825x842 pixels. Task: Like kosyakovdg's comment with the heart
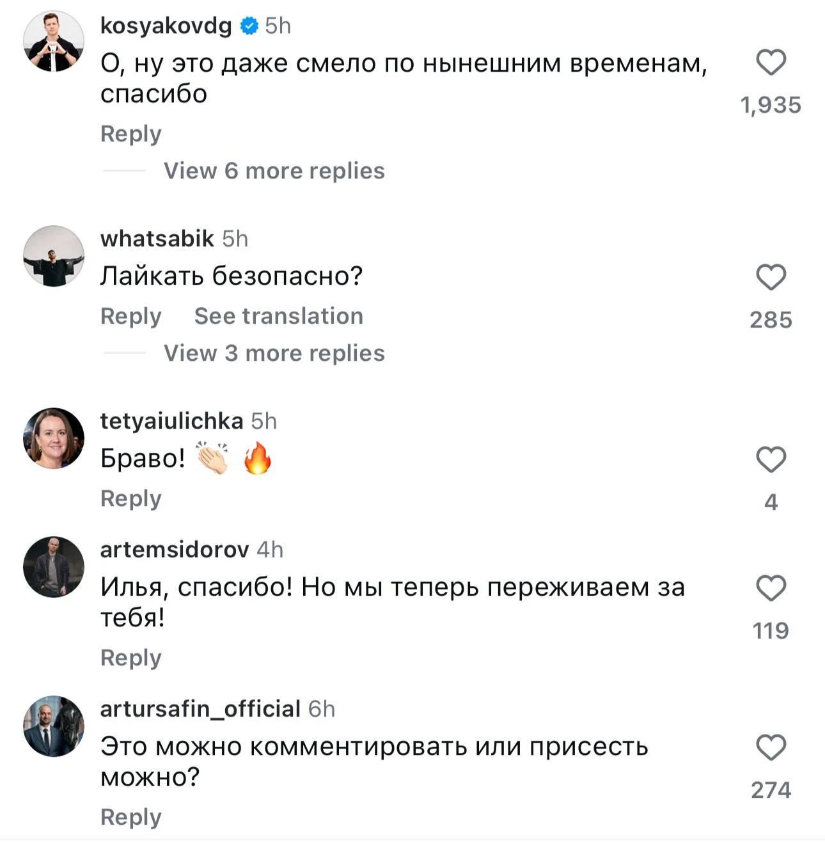(x=771, y=63)
